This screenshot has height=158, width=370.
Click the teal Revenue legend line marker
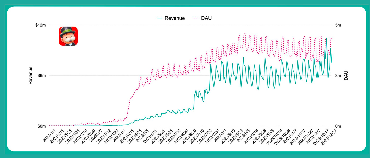[x=160, y=18]
